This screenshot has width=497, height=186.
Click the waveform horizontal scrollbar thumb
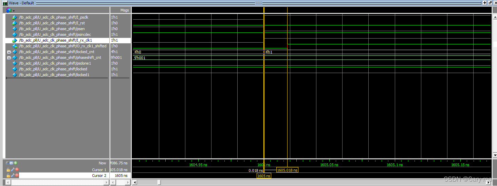pyautogui.click(x=159, y=183)
